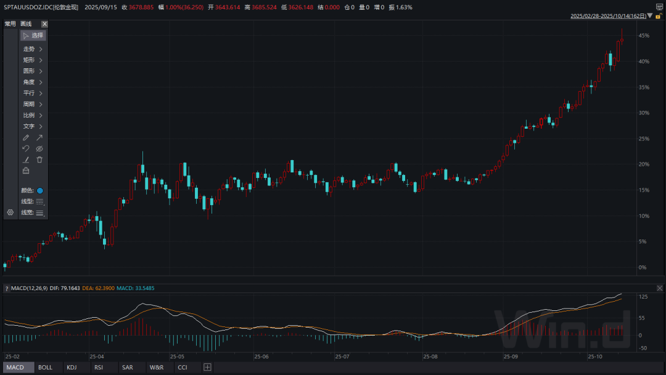Switch to the 常用 tab in toolbar
Image resolution: width=666 pixels, height=375 pixels.
tap(10, 23)
